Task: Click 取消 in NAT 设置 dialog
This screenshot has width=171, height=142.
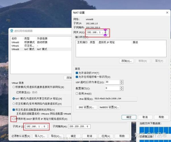Action: (145, 117)
